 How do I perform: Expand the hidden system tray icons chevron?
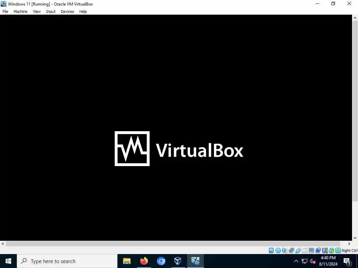tap(296, 261)
